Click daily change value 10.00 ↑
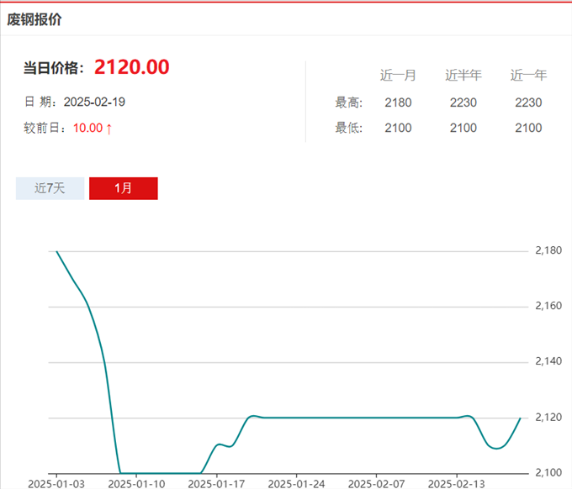This screenshot has width=572, height=489. [93, 128]
